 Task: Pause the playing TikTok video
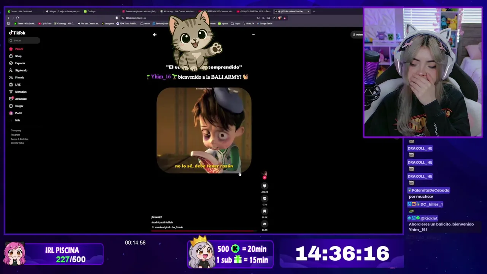204,131
